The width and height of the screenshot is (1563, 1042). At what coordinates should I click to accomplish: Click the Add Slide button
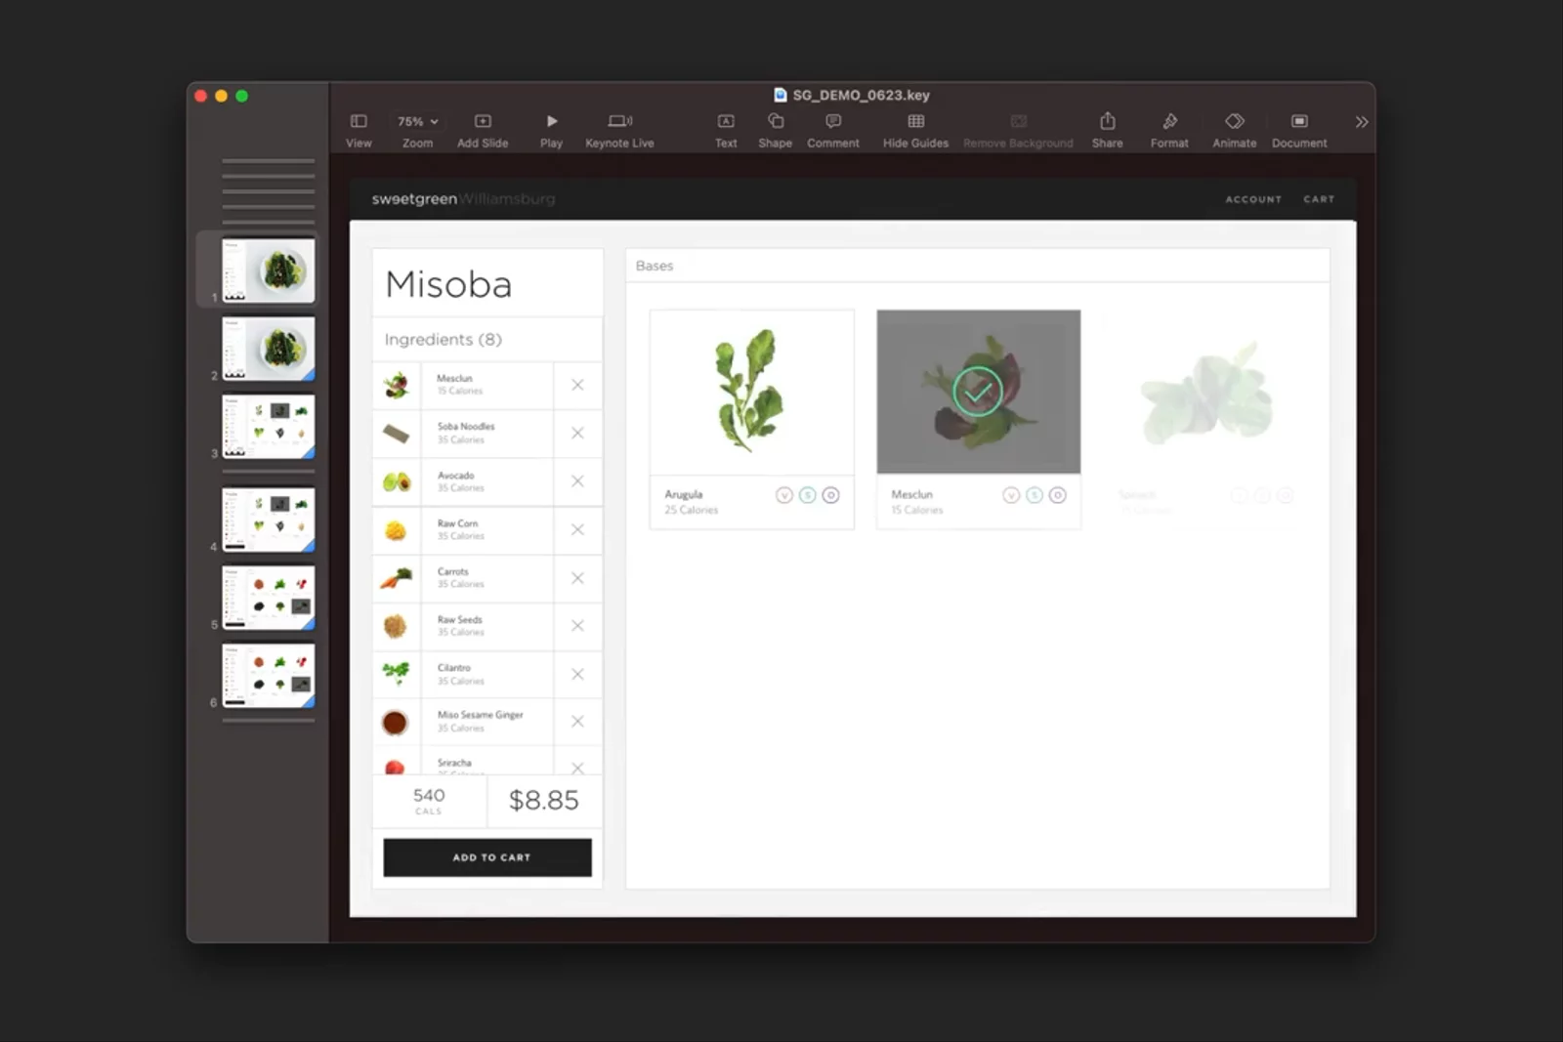tap(483, 130)
